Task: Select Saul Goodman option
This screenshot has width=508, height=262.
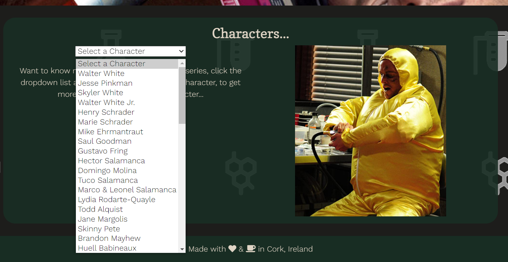Action: coord(127,141)
